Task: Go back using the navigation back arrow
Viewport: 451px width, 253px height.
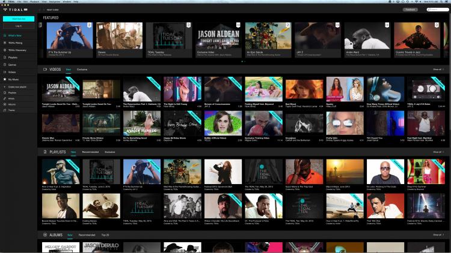Action: pyautogui.click(x=40, y=10)
